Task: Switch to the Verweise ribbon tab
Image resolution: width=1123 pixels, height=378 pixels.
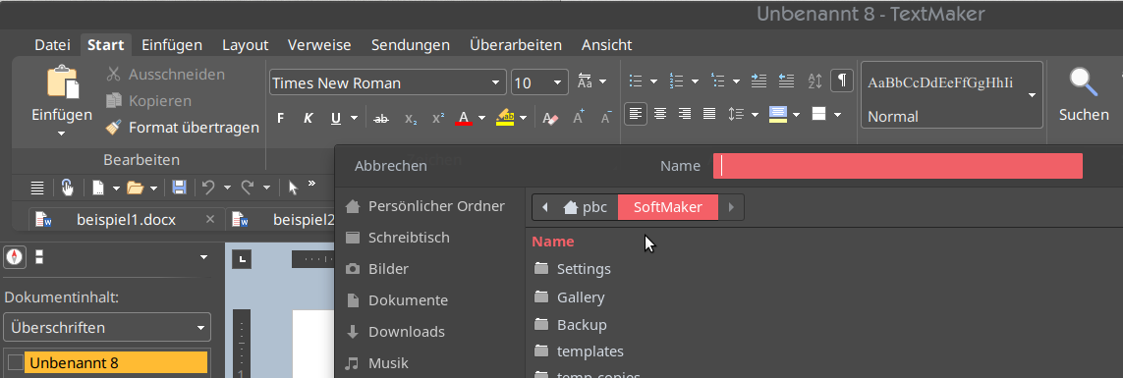Action: 319,45
